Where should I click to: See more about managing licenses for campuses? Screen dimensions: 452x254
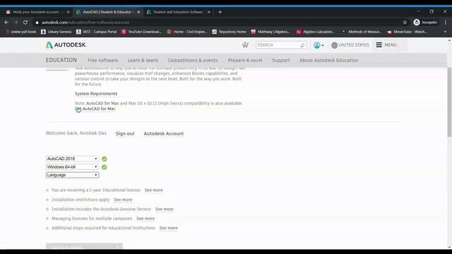(x=145, y=219)
